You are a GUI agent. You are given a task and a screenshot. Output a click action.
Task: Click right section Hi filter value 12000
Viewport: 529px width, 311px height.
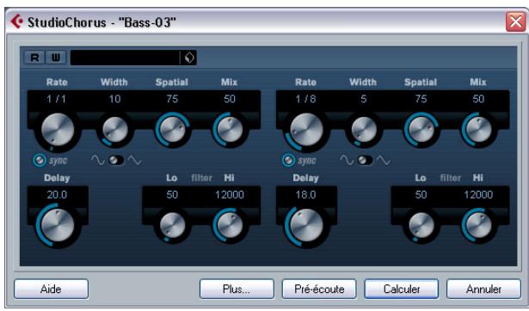point(478,195)
